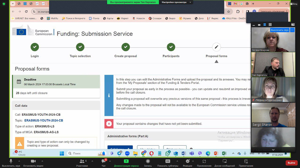Open the Реакции reactions menu
The height and width of the screenshot is (168, 300).
pos(187,162)
